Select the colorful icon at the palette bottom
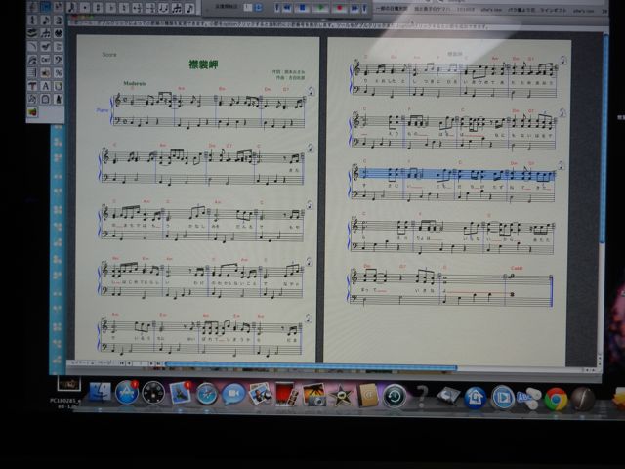 click(32, 112)
